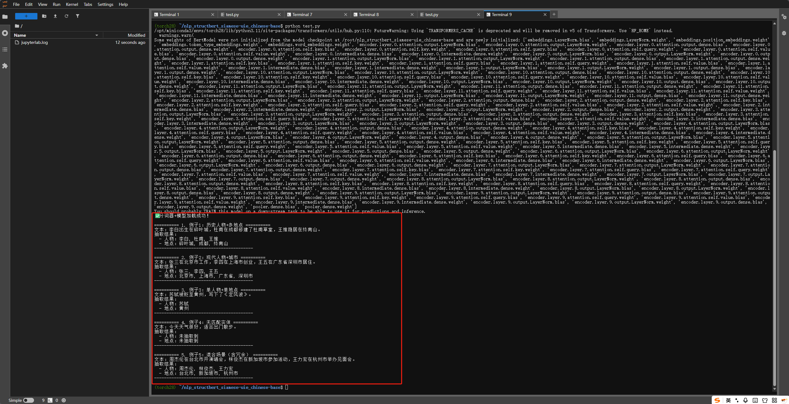Click the "地点: 台北市, 新加坡市, 杭州市" line
The width and height of the screenshot is (789, 404).
point(199,373)
